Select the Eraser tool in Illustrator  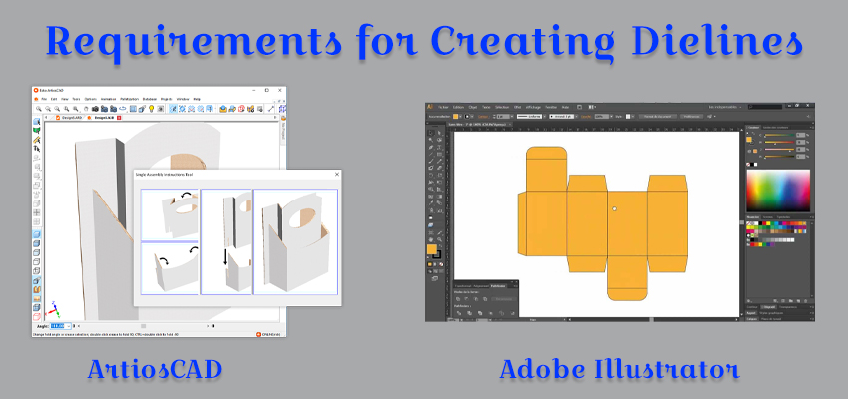(439, 168)
